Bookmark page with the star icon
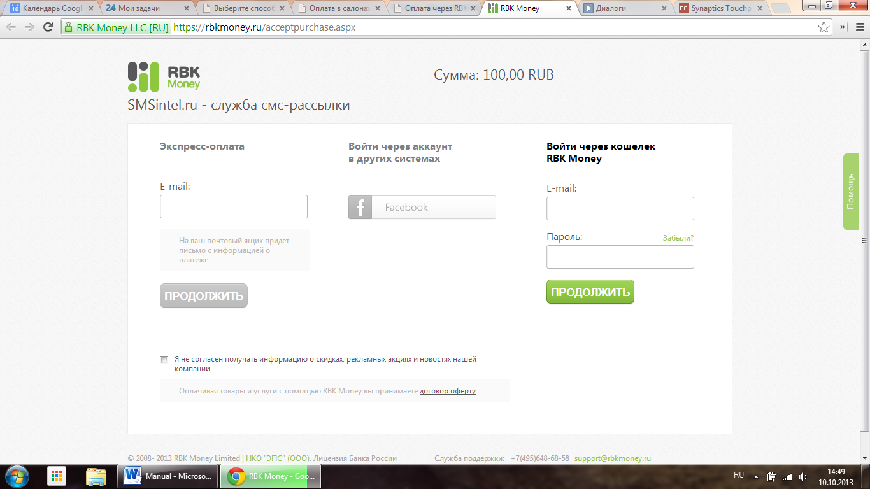The image size is (870, 489). pyautogui.click(x=824, y=27)
